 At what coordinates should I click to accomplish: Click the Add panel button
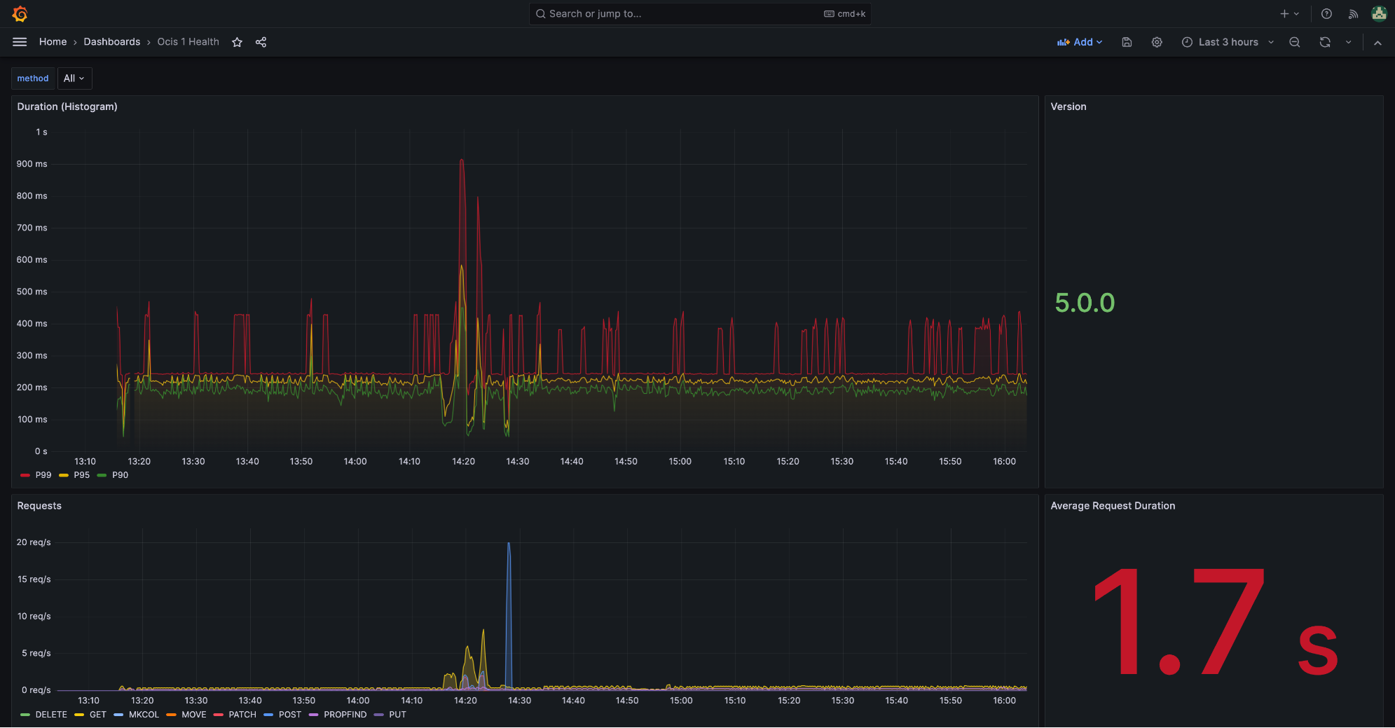pos(1080,42)
